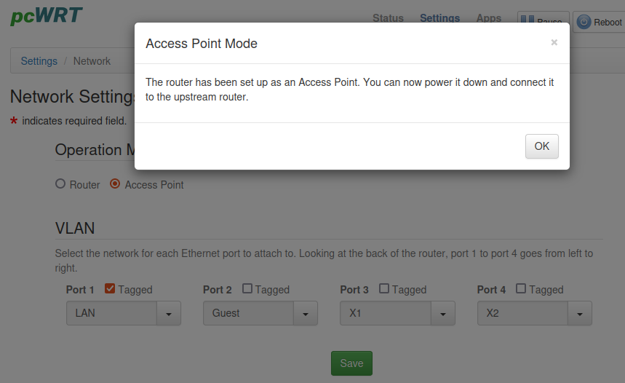Open the Settings menu in navbar
The image size is (625, 383).
439,18
